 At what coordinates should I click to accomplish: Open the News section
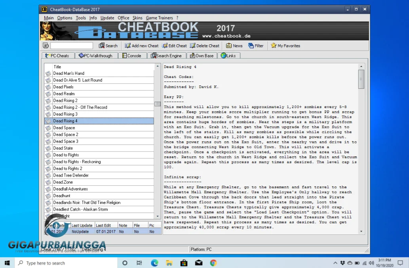pyautogui.click(x=234, y=46)
